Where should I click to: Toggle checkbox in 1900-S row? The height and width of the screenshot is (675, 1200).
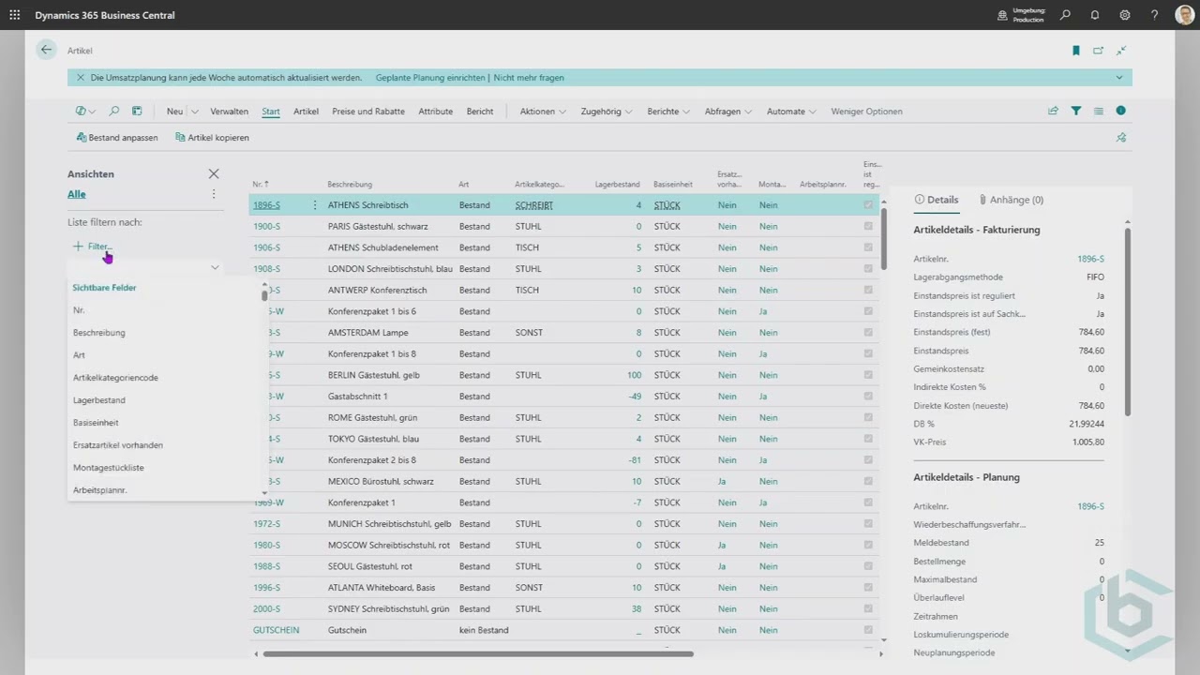(x=868, y=227)
